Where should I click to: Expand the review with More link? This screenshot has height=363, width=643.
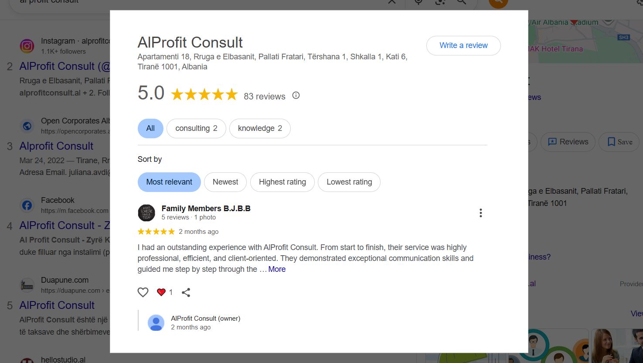click(277, 269)
